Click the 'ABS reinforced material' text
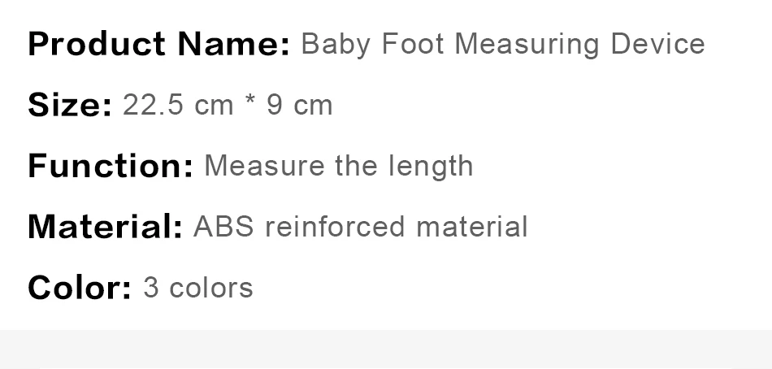 coord(360,227)
